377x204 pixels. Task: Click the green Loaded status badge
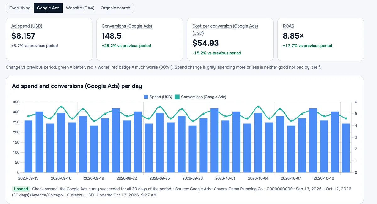coord(21,189)
